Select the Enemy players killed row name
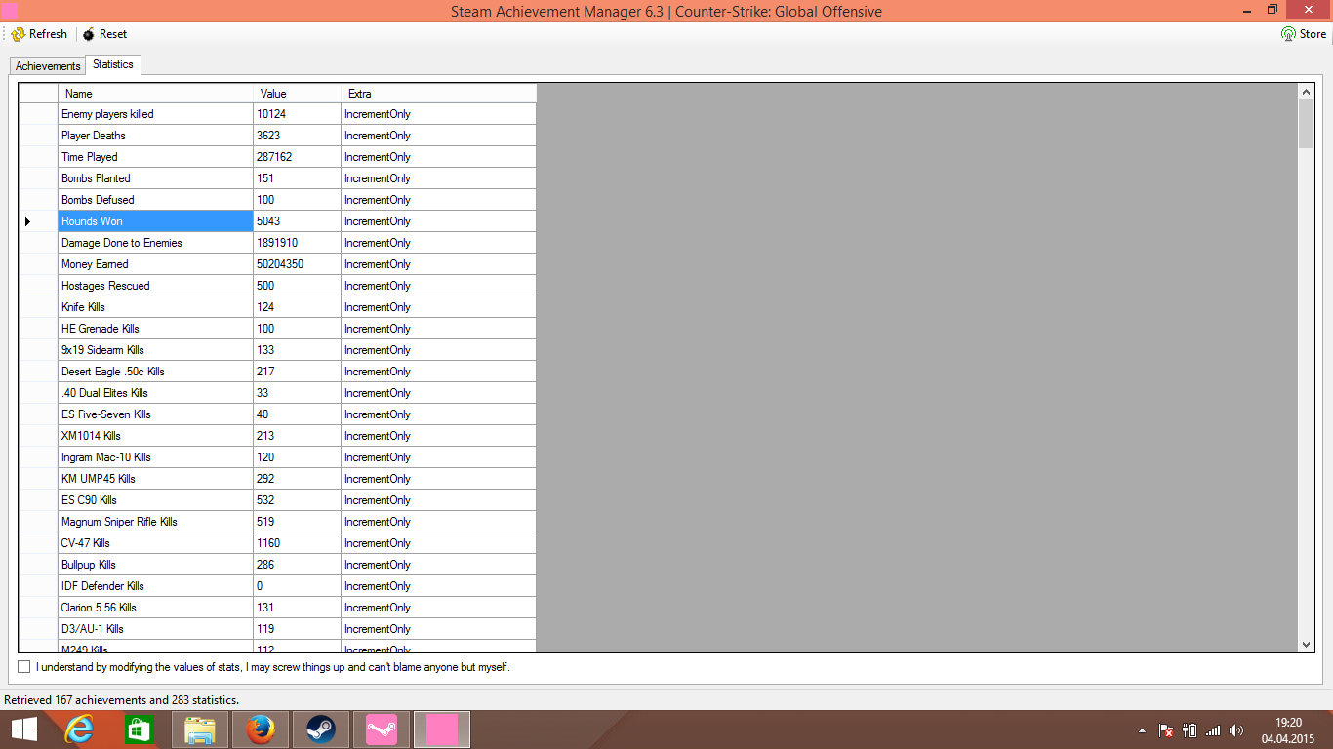 point(156,114)
